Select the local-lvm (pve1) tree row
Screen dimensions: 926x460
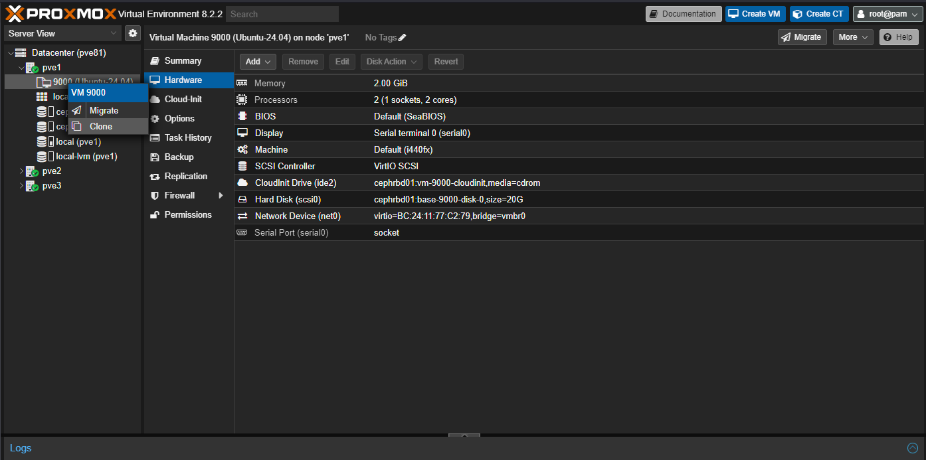(x=72, y=157)
